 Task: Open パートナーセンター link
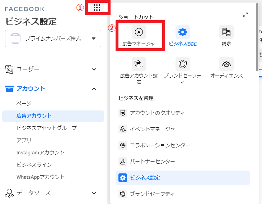[x=153, y=162]
